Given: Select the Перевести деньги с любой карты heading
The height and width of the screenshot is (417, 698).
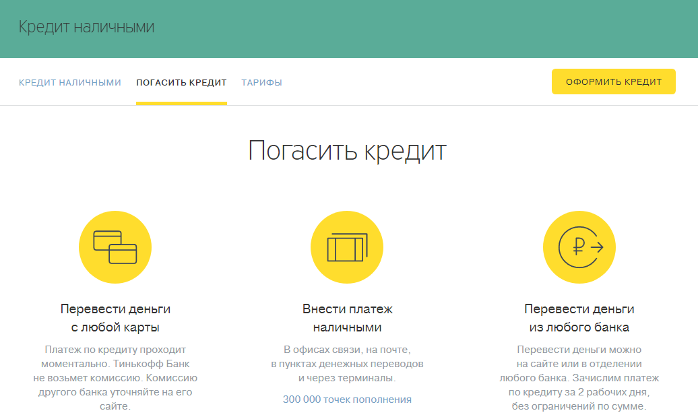Looking at the screenshot, I should [115, 319].
